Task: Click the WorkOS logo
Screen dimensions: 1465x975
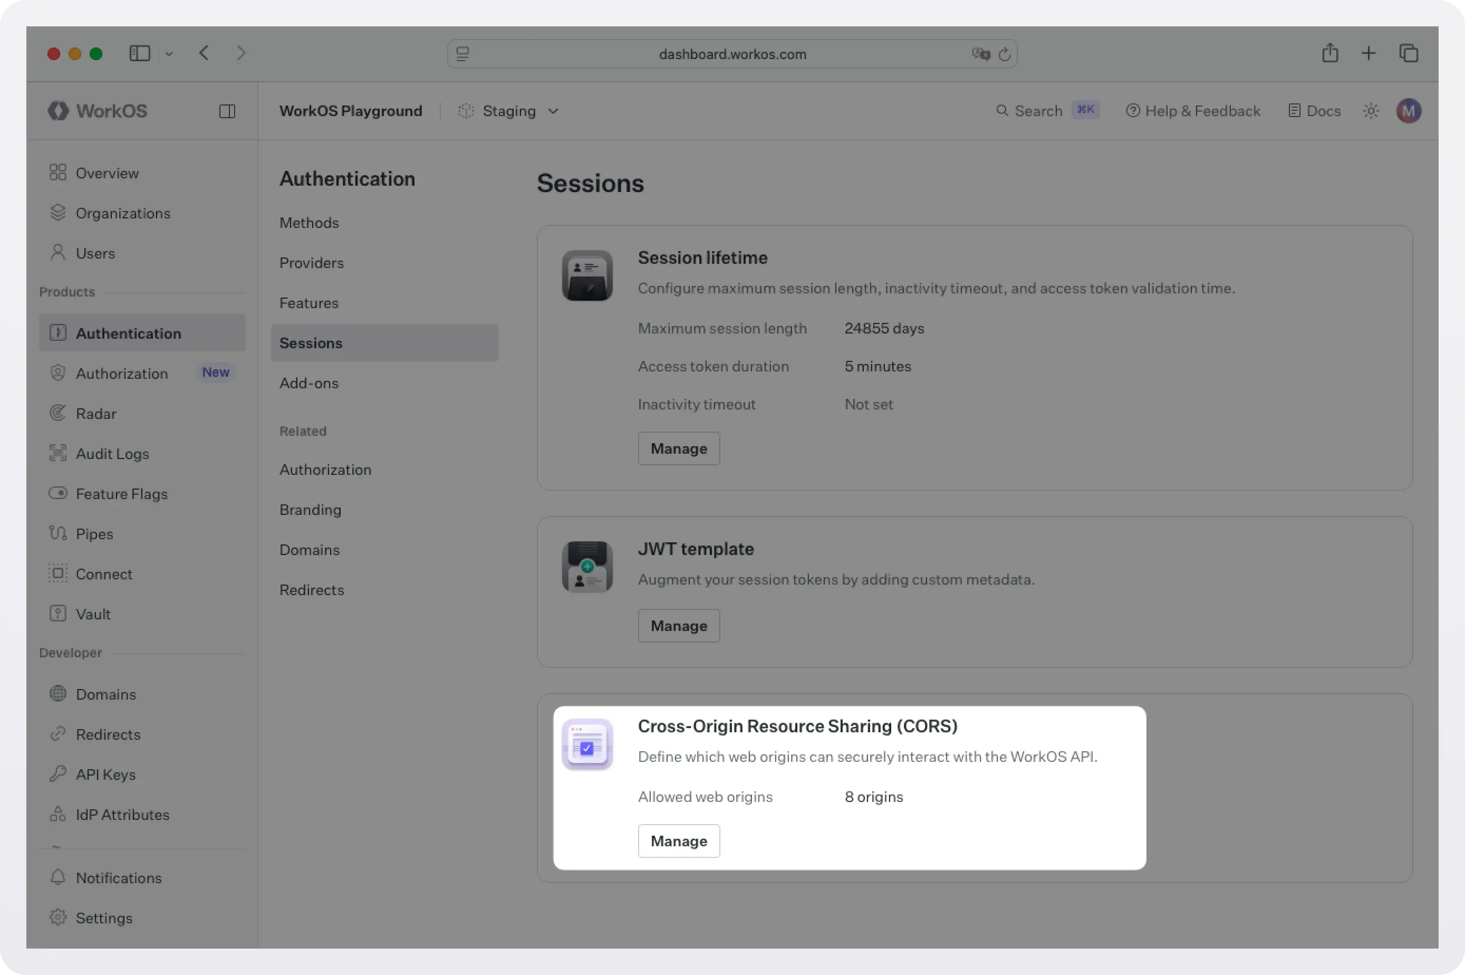Action: tap(98, 111)
